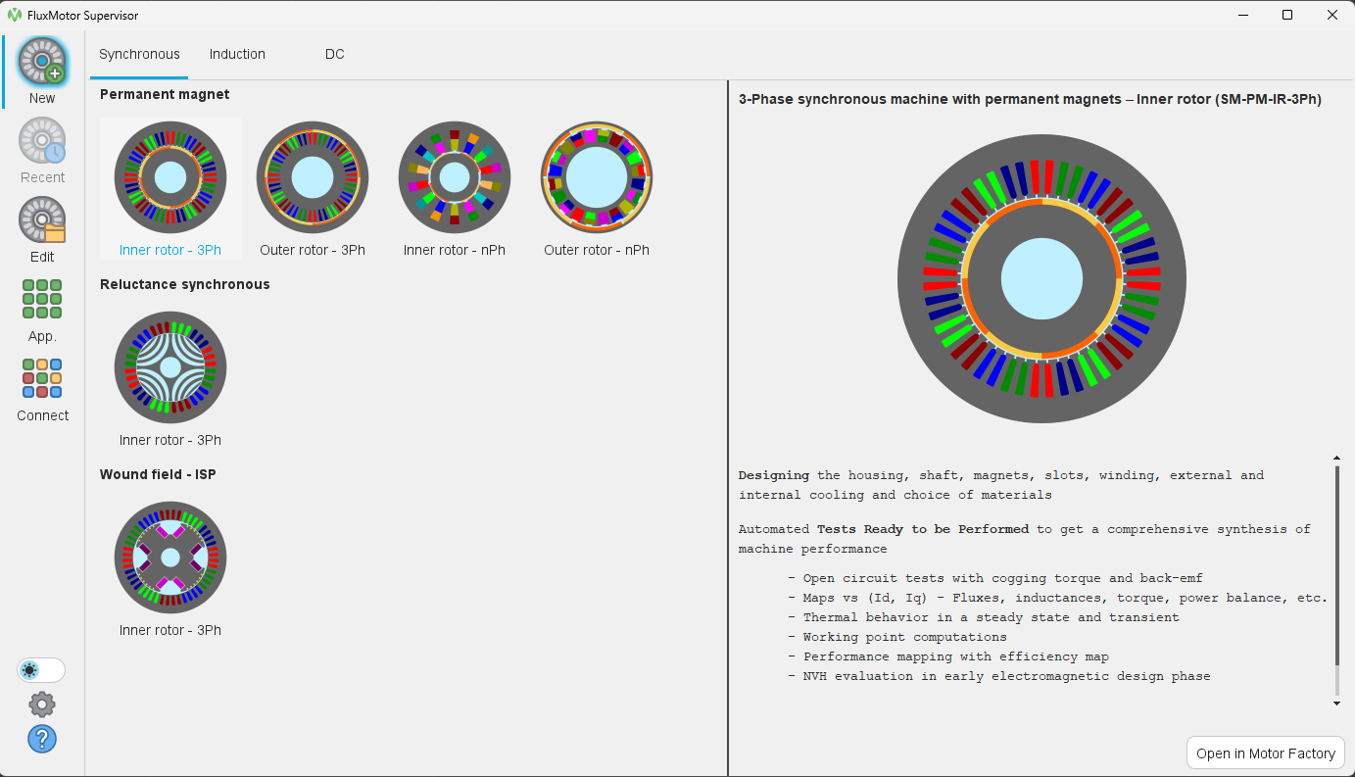Switch to the Synchronous tab
1355x777 pixels.
[139, 54]
